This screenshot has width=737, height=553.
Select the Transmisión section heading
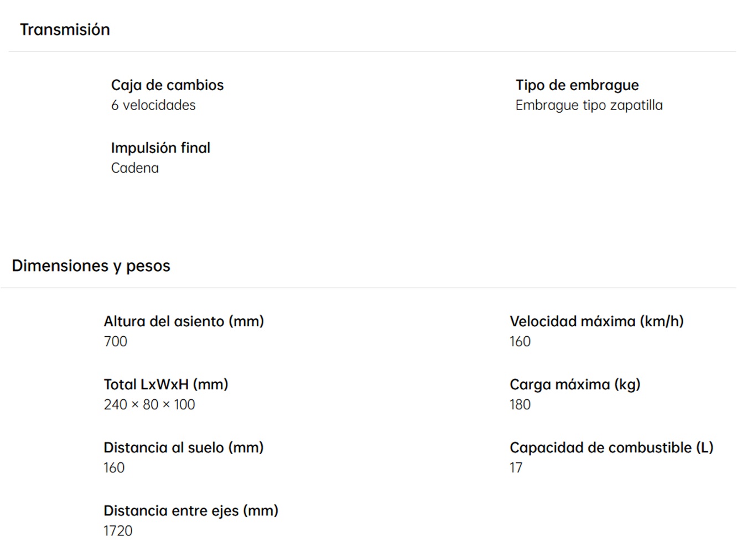pyautogui.click(x=65, y=29)
